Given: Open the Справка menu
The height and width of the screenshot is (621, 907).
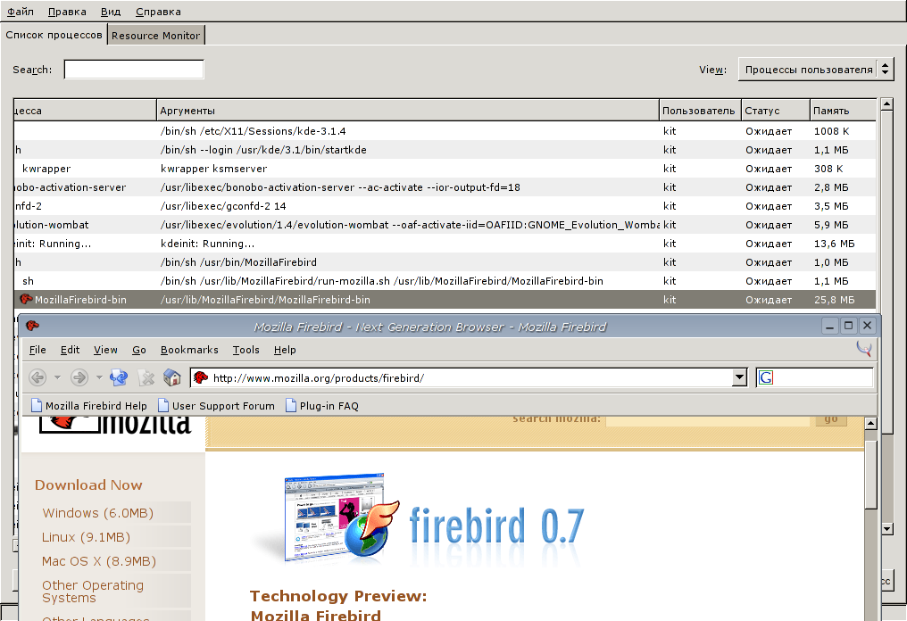Looking at the screenshot, I should pos(158,12).
